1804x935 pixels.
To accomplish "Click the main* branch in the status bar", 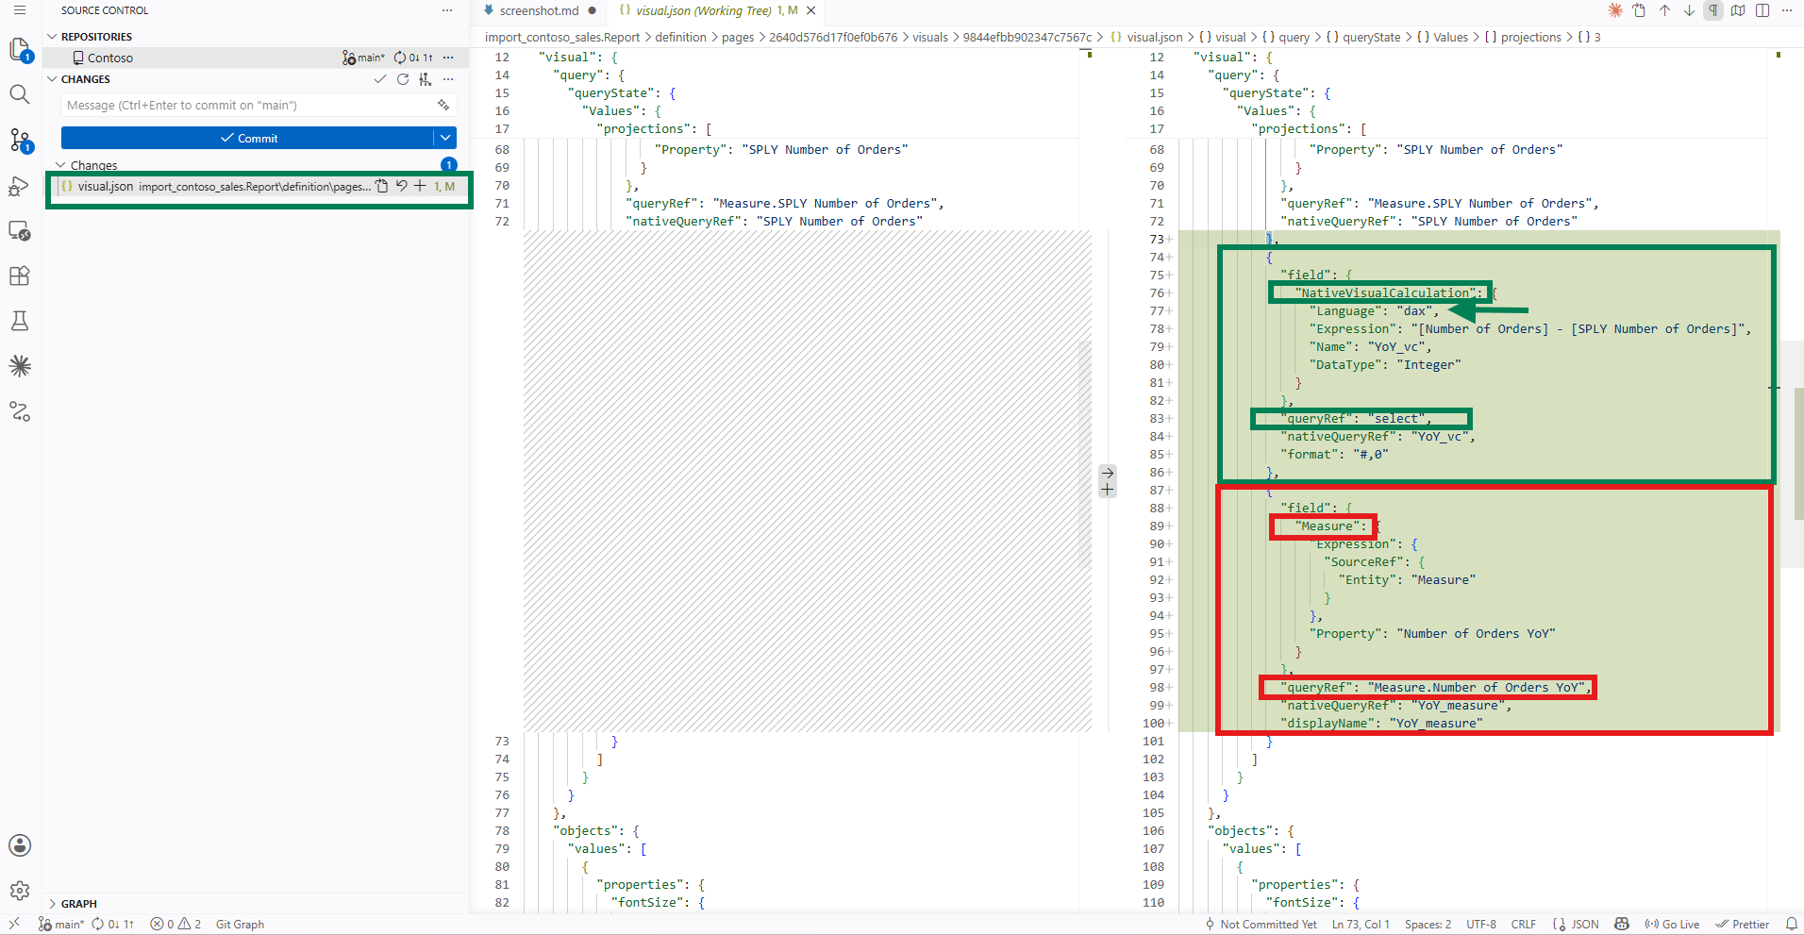I will 61,925.
